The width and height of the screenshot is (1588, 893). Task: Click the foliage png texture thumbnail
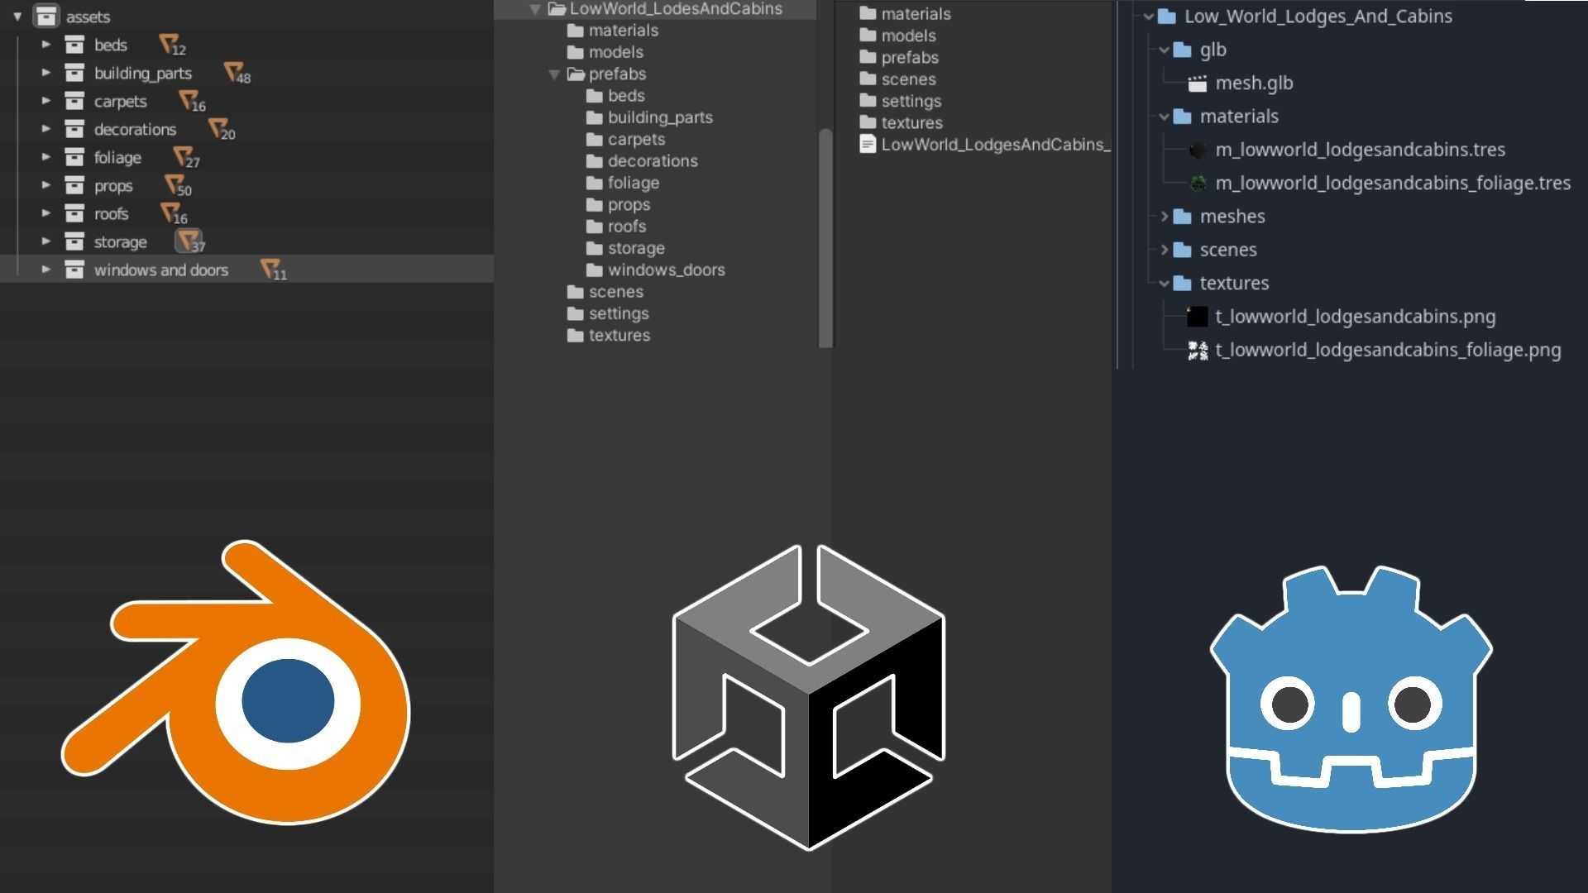[x=1197, y=350]
